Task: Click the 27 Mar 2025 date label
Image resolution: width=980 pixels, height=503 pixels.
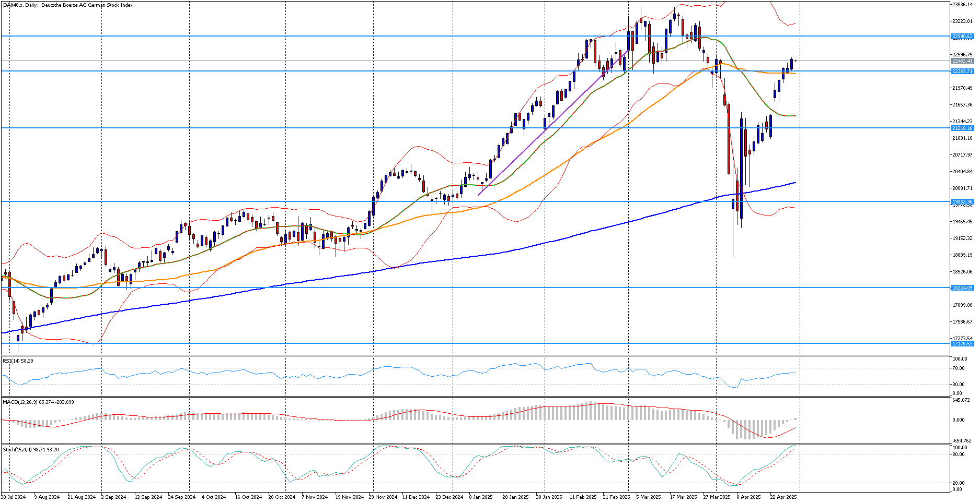Action: tap(717, 497)
